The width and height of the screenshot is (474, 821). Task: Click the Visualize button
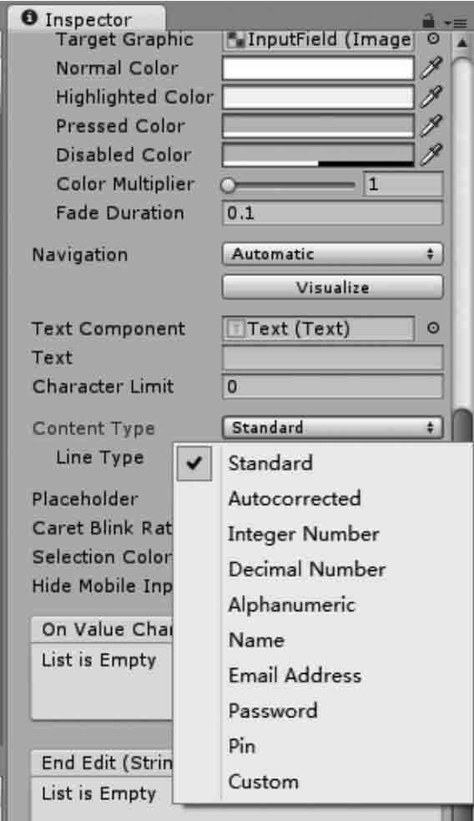(332, 288)
